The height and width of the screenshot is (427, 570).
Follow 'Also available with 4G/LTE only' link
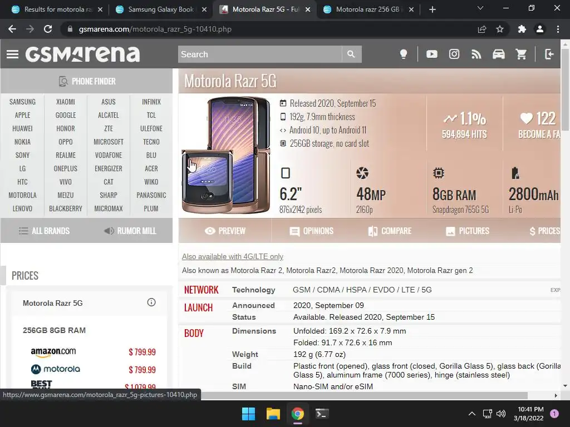pyautogui.click(x=233, y=257)
